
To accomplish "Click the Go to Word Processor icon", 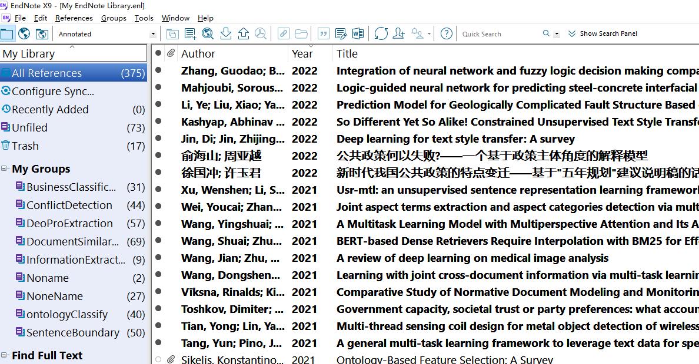I will tap(358, 34).
